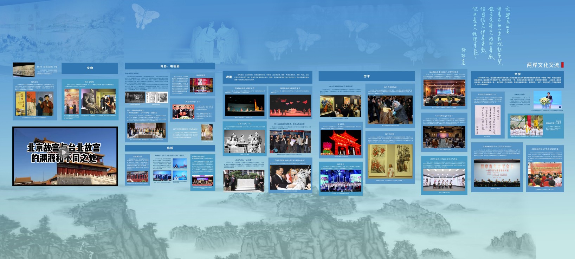
Task: Click the 两岸文化交流 title
Action: tap(542, 65)
